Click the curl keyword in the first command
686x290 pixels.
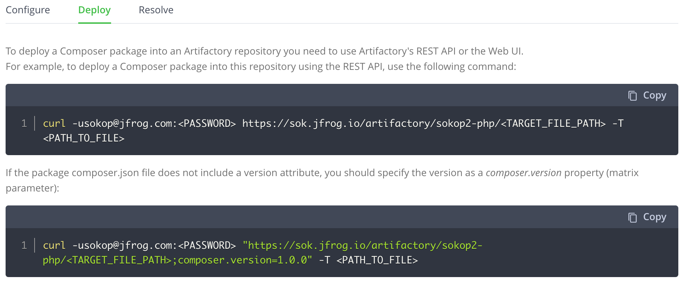[54, 123]
